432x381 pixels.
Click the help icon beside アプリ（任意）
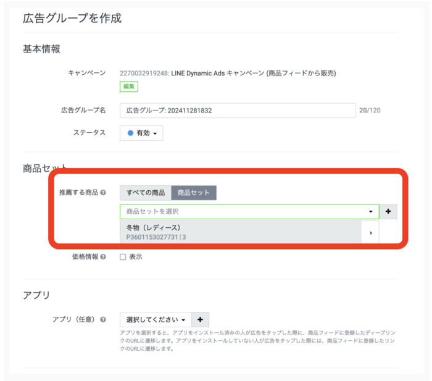103,320
